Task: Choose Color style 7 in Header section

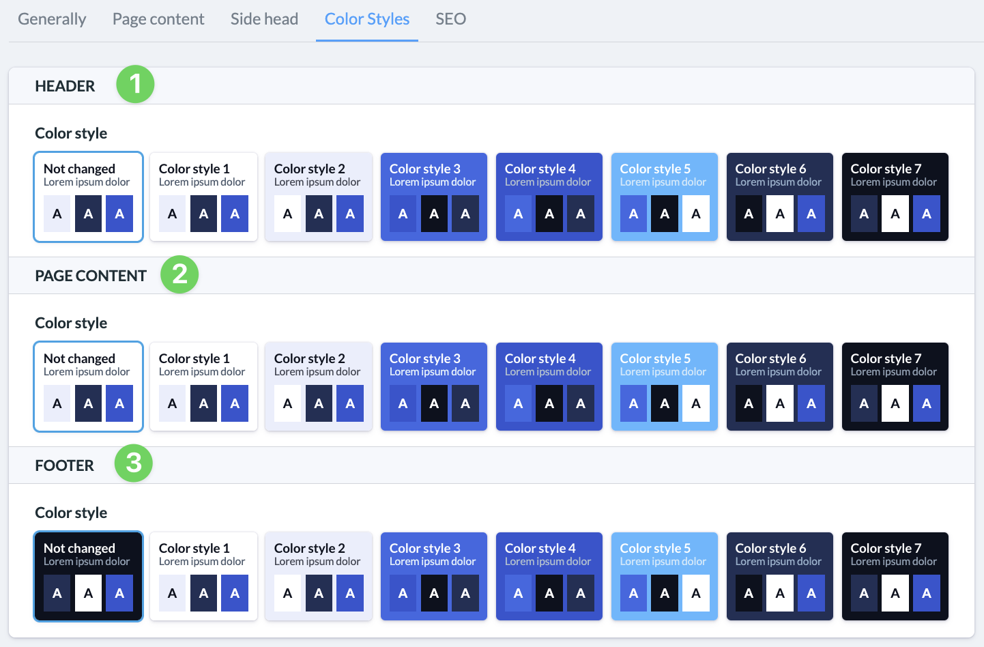Action: (x=895, y=197)
